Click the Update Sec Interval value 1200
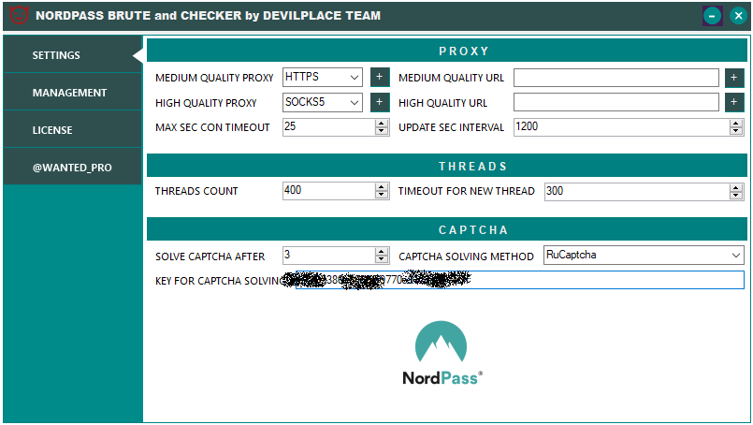Image resolution: width=753 pixels, height=425 pixels. pos(527,126)
